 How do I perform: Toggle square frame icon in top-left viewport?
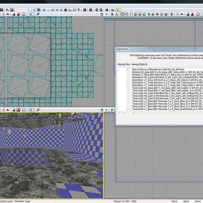(x=24, y=14)
